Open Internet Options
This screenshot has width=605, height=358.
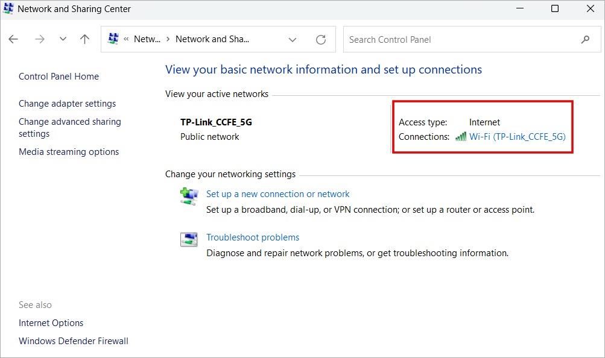point(51,323)
